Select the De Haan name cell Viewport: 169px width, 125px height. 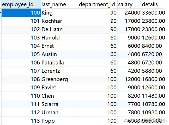[59, 29]
